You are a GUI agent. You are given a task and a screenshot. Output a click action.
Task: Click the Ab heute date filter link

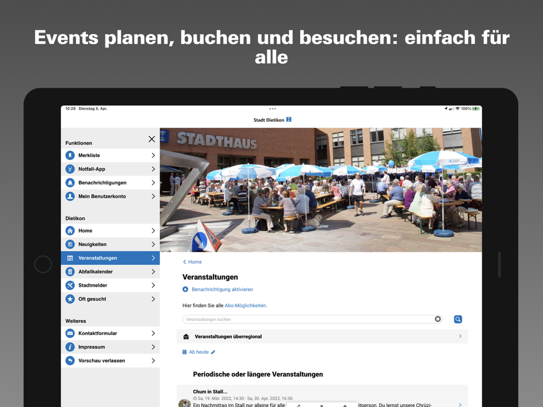point(199,352)
